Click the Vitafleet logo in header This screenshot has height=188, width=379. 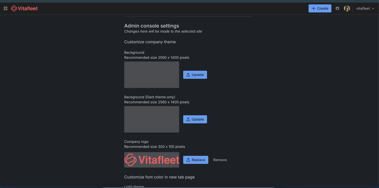(24, 8)
